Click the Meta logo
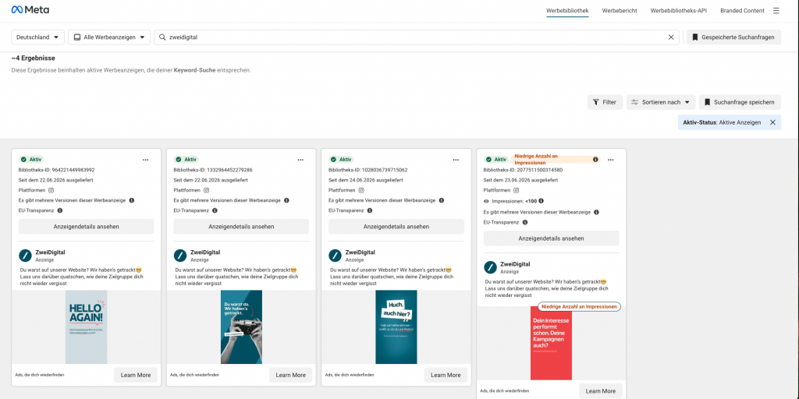Viewport: 799px width, 399px height. pyautogui.click(x=30, y=10)
